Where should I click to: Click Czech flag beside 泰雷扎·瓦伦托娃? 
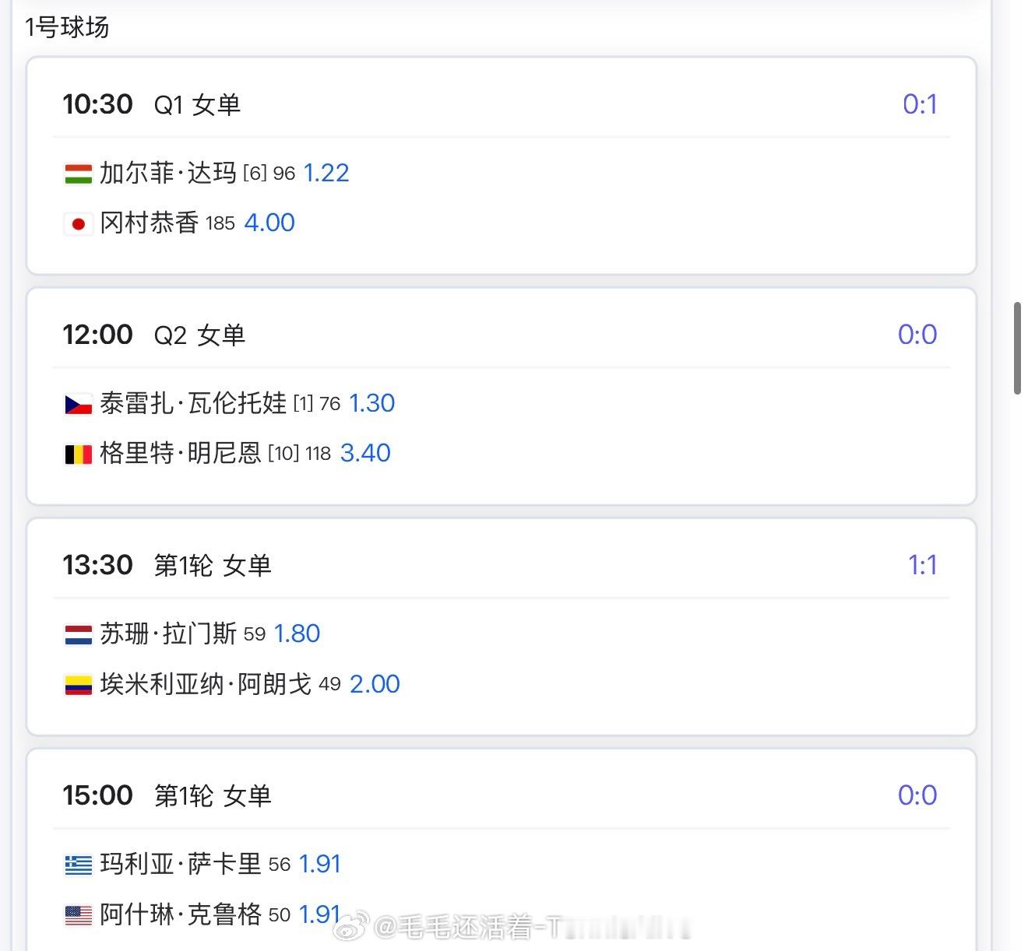(x=78, y=405)
